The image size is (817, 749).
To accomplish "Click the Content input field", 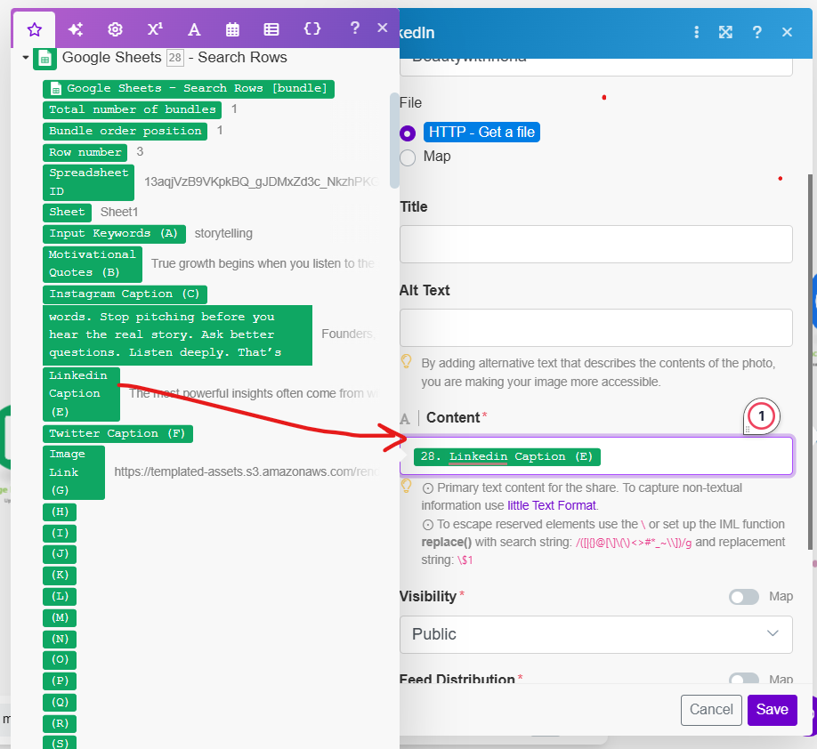I will point(596,456).
